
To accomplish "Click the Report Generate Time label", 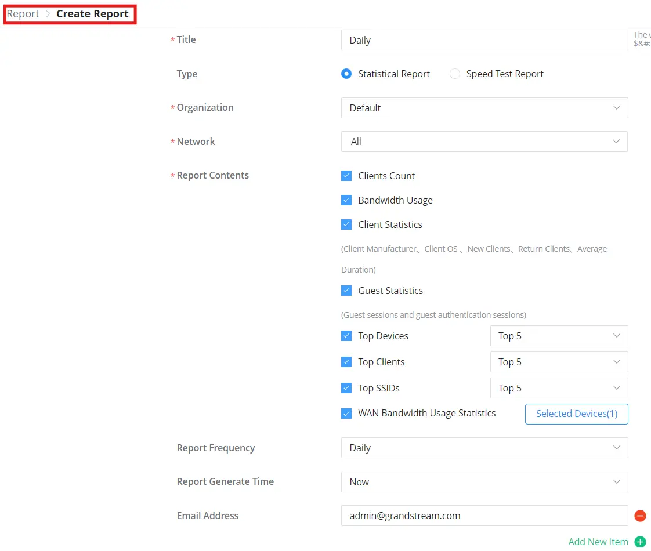I will 225,482.
